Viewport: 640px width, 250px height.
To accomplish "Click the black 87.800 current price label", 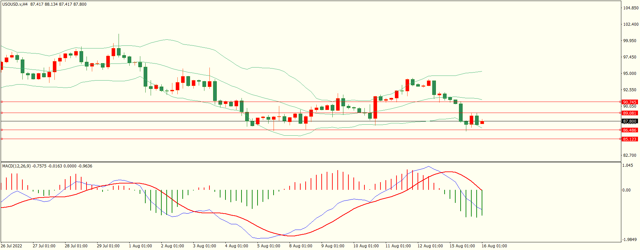I will [629, 121].
